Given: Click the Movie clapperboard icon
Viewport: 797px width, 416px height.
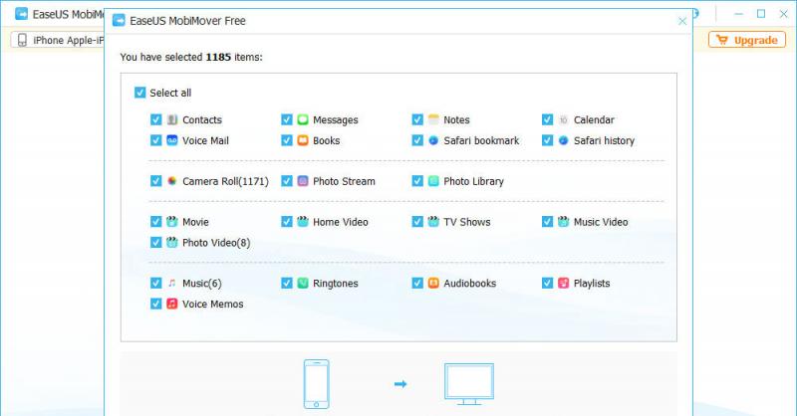Looking at the screenshot, I should (x=172, y=222).
